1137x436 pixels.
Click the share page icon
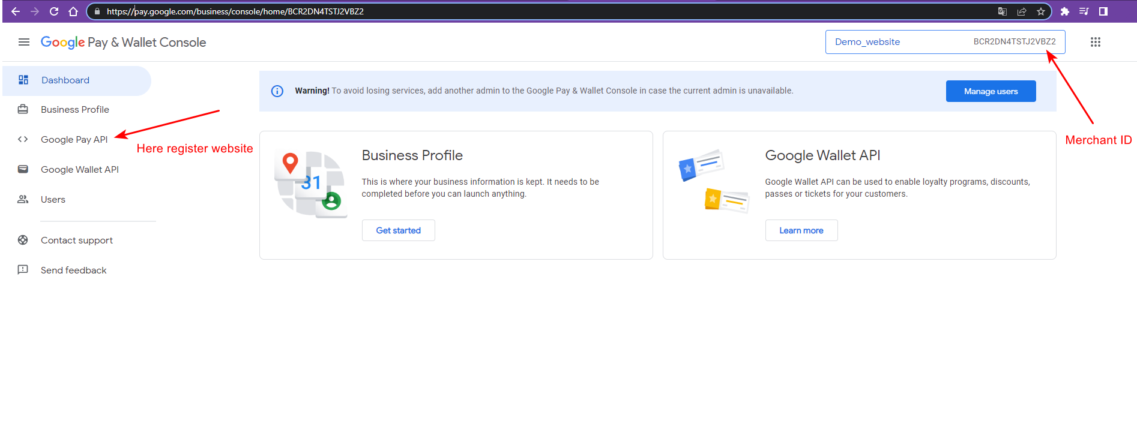(1022, 11)
